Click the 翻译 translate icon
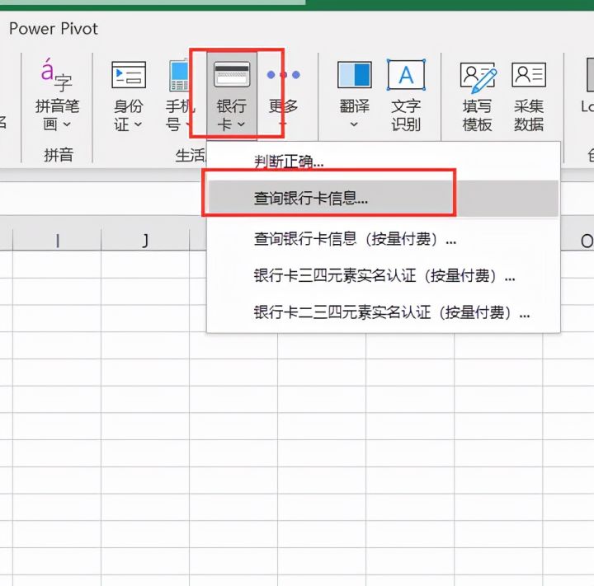594x586 pixels. (x=355, y=75)
